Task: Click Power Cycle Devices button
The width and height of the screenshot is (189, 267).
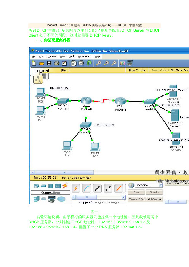Action: coord(77,178)
